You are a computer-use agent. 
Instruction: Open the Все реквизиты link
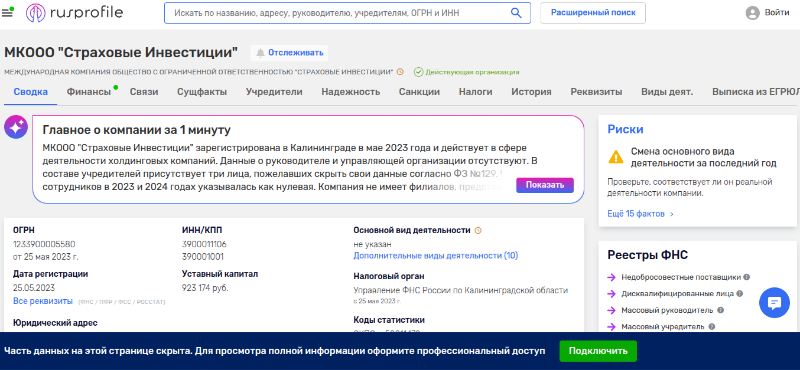pyautogui.click(x=43, y=302)
